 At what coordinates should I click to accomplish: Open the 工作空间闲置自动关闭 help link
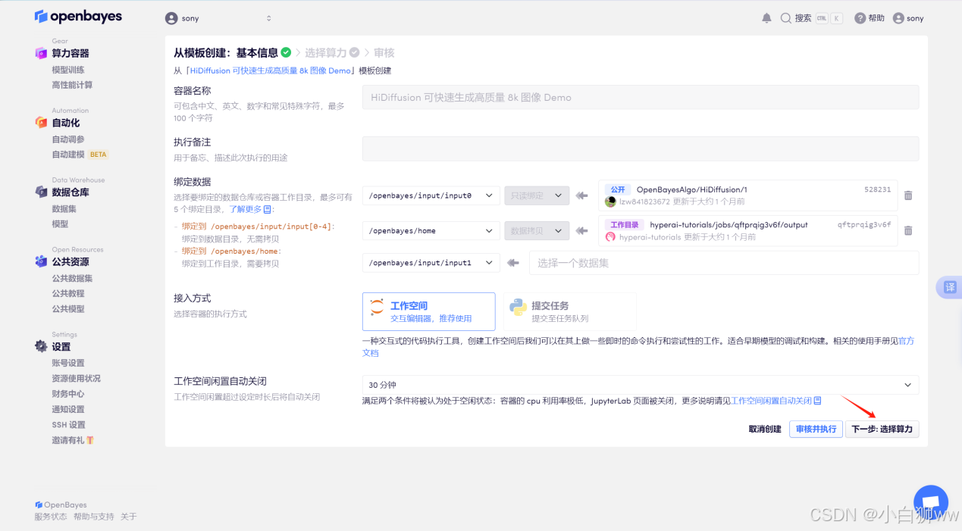776,400
